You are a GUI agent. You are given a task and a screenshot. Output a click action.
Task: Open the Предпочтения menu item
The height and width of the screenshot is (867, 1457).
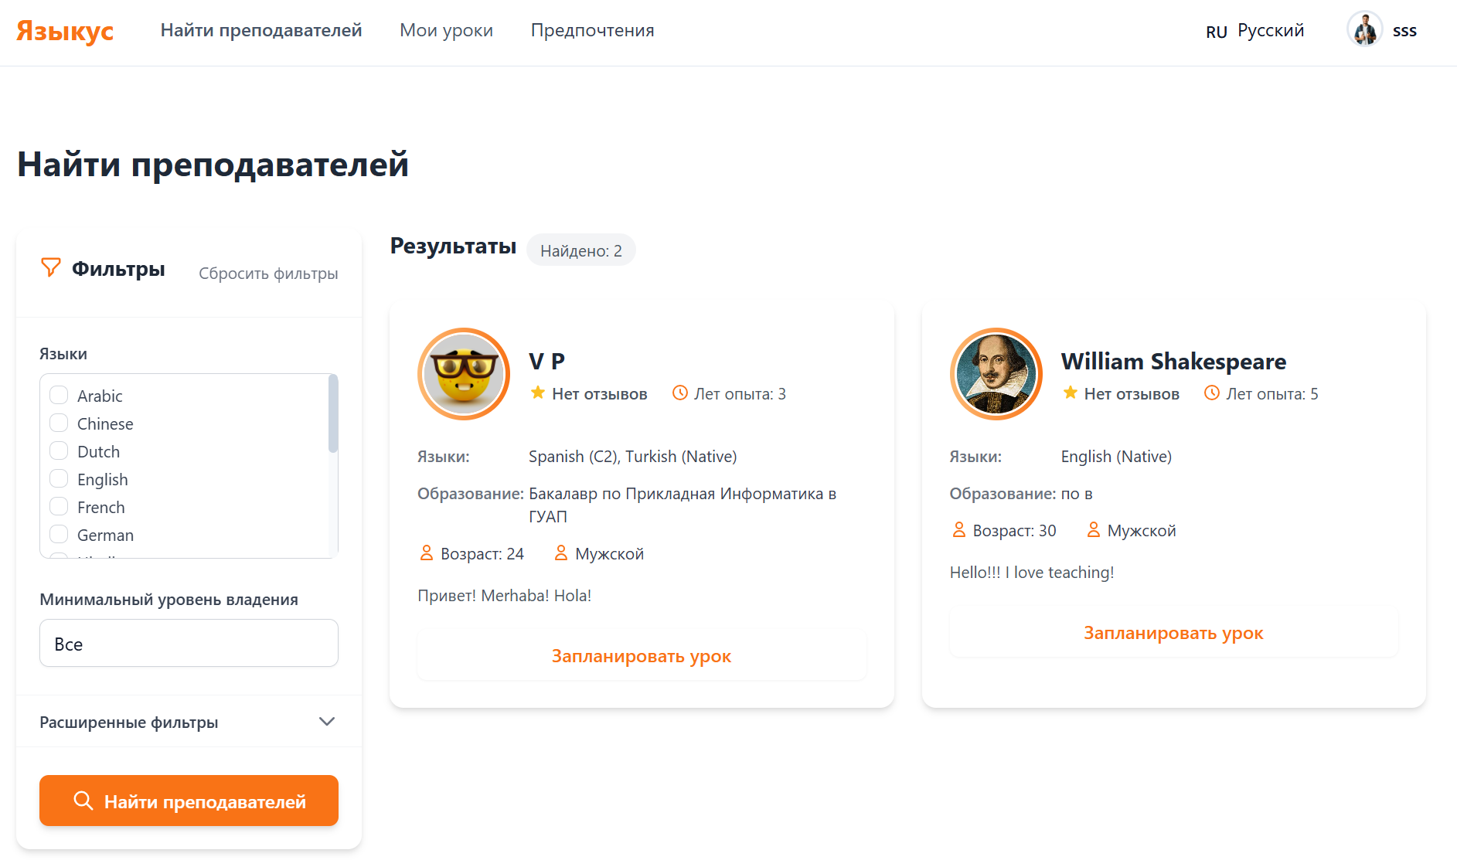tap(592, 30)
